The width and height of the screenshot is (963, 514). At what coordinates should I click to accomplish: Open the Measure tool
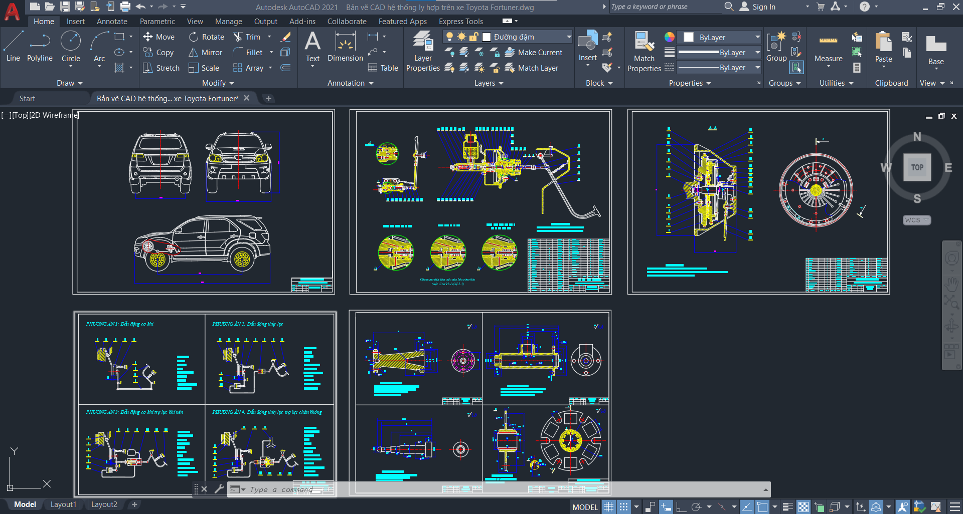(x=828, y=49)
